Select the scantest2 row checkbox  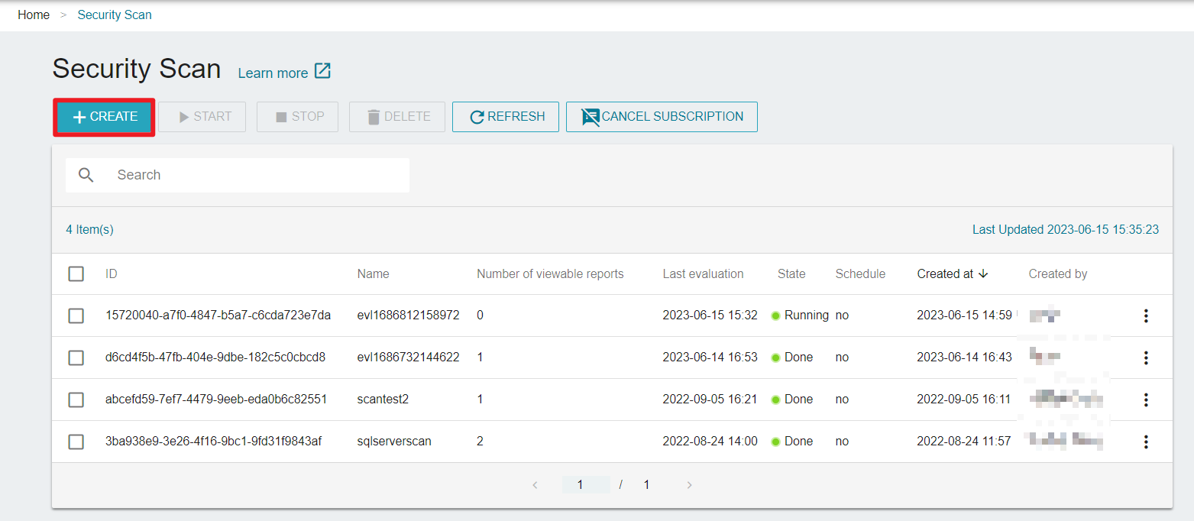[76, 400]
